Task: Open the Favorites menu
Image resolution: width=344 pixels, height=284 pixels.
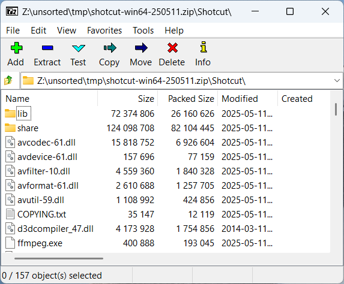Action: point(104,31)
